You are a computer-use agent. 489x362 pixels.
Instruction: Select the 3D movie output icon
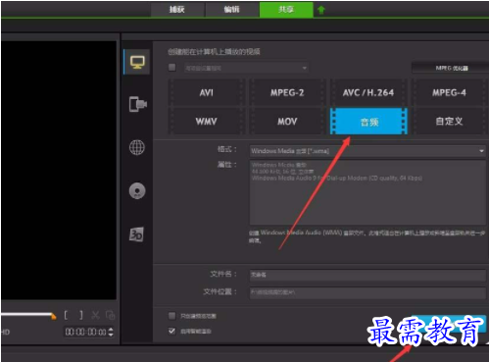pyautogui.click(x=136, y=234)
